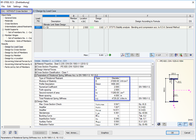The height and width of the screenshot is (140, 196).
Task: Click the result diagrams eye-with-arrows icon
Action: tap(176, 55)
